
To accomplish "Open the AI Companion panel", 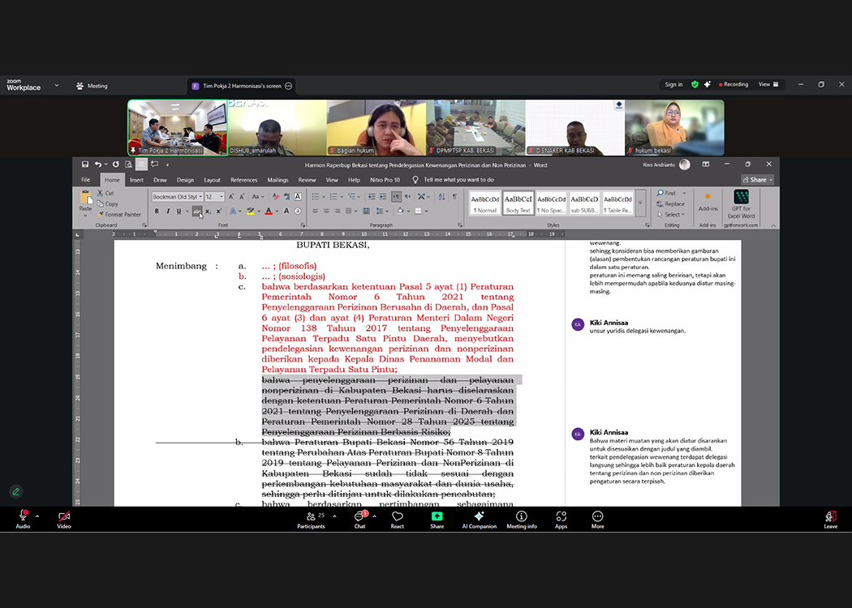I will 479,520.
